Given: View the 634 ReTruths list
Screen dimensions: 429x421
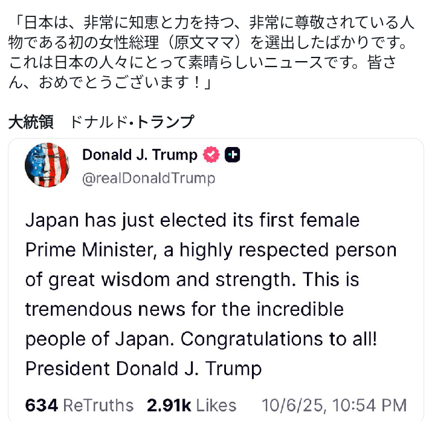Looking at the screenshot, I should (x=79, y=405).
